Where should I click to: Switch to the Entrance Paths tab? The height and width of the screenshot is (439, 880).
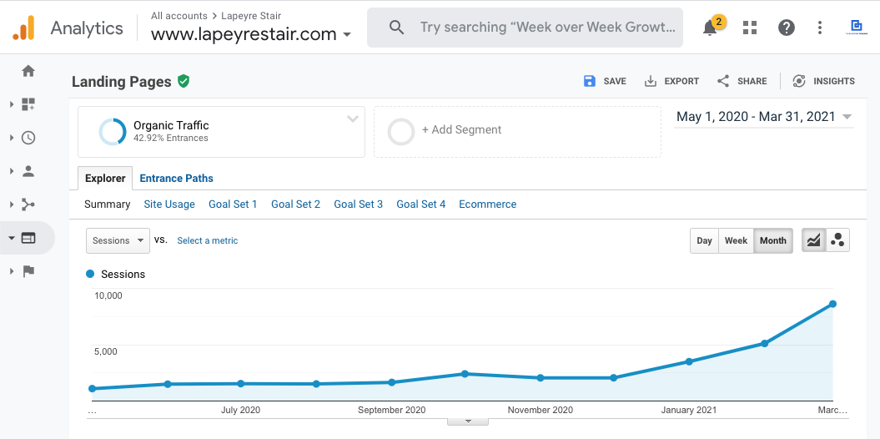point(176,178)
